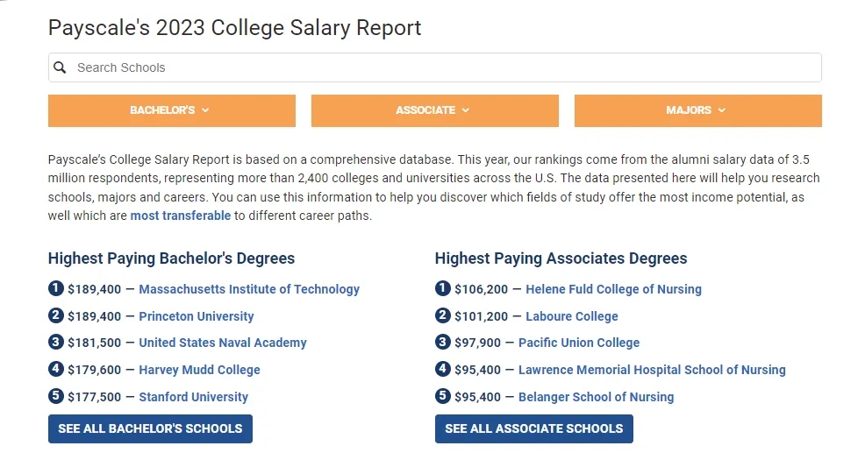This screenshot has width=865, height=460.
Task: Expand the Majors dropdown
Action: pyautogui.click(x=697, y=110)
